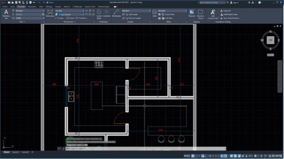Click Sync Scale Positions button
This screenshot has width=284, height=159.
click(230, 18)
